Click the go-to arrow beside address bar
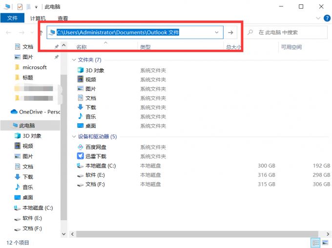 click(231, 33)
